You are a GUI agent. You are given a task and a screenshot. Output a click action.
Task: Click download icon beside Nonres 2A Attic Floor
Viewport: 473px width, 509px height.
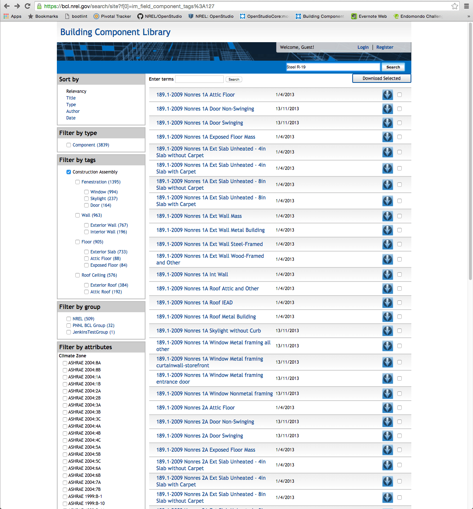tap(387, 408)
